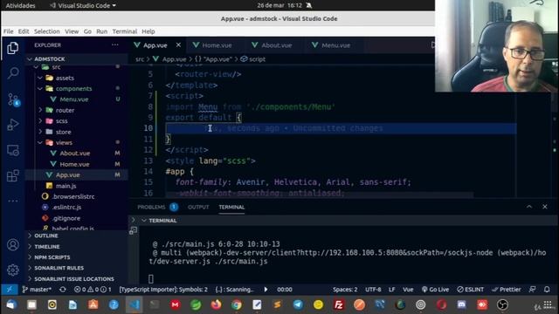Open the Selection menu
Screen dimensions: 559x314
click(46, 31)
